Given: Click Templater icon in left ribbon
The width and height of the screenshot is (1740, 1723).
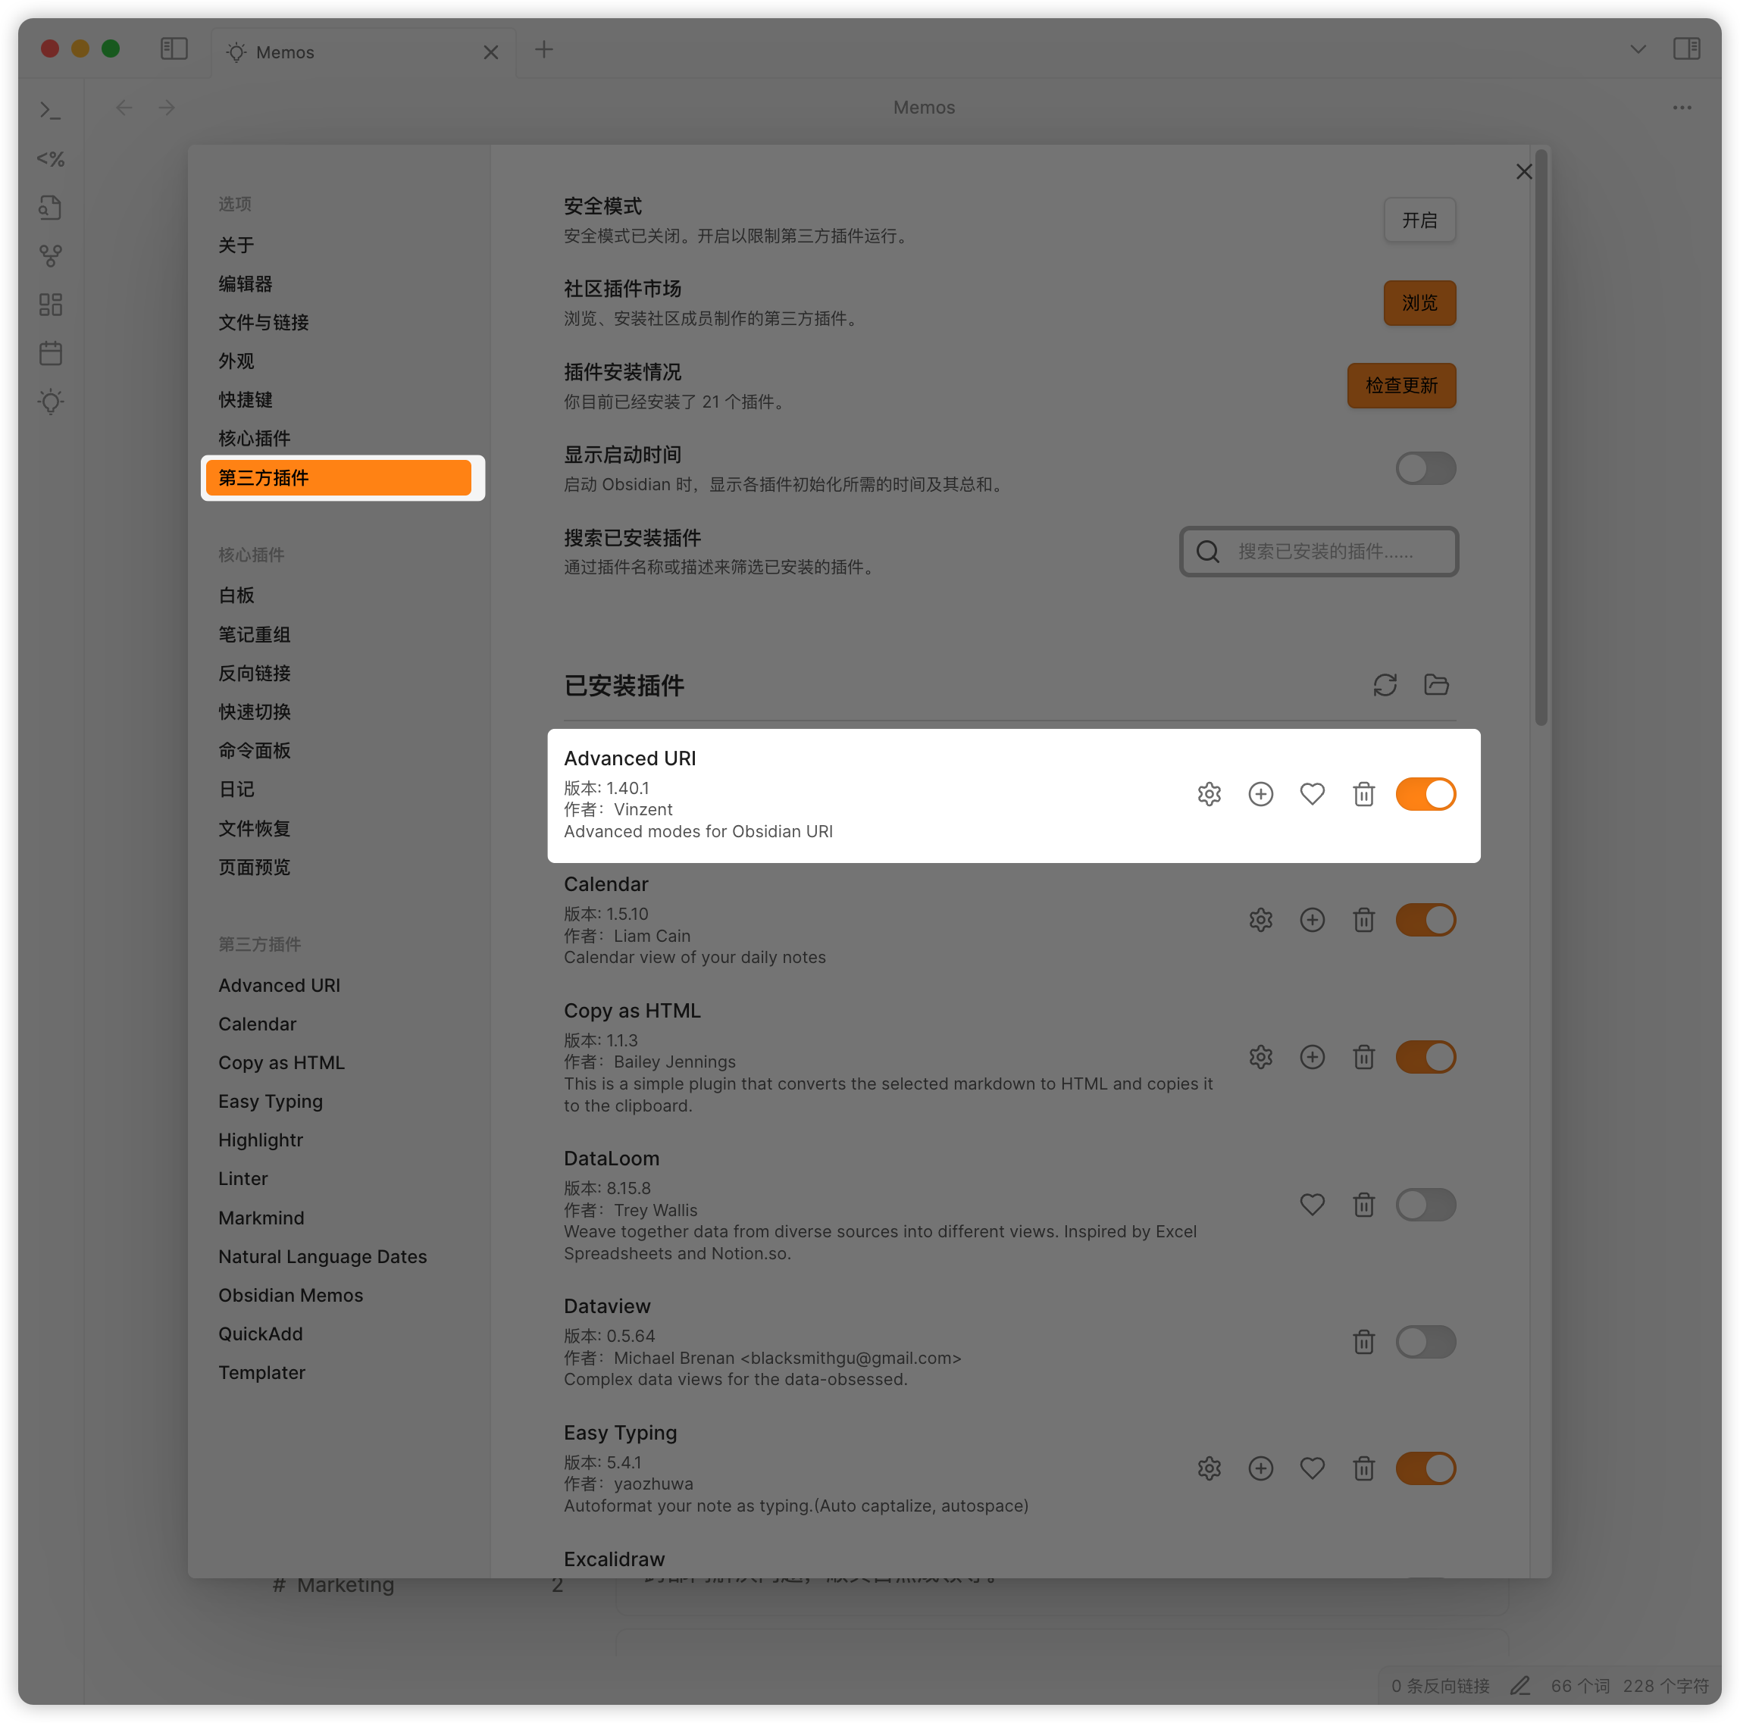Looking at the screenshot, I should tap(51, 159).
